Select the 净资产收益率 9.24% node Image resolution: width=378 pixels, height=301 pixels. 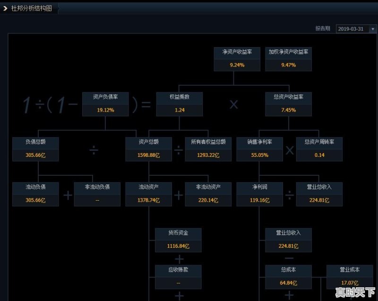pyautogui.click(x=237, y=59)
